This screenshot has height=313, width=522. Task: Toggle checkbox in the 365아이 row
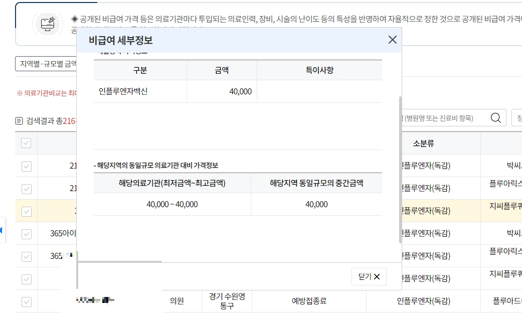[26, 234]
